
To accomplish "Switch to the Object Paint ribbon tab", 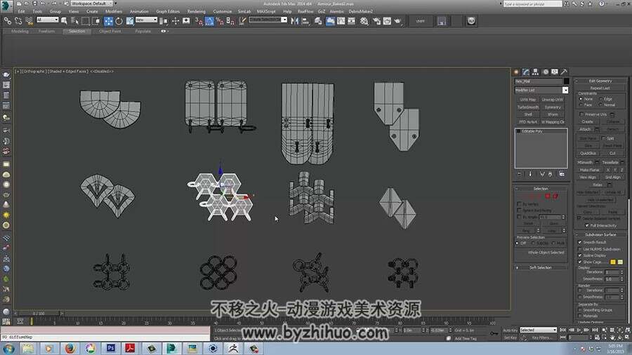I will click(x=110, y=31).
